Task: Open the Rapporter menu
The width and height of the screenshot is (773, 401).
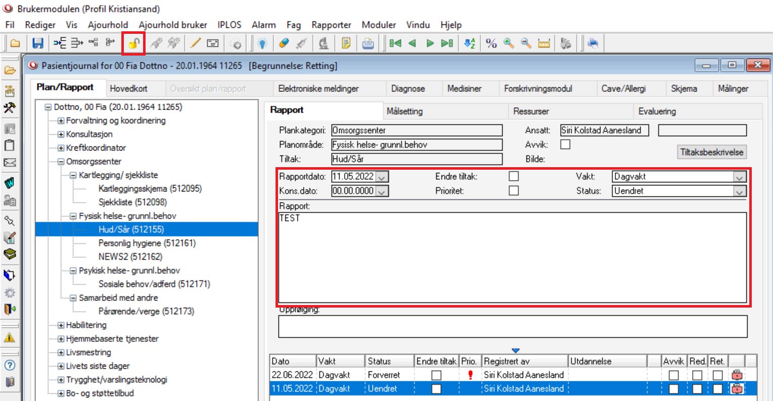Action: [x=331, y=25]
